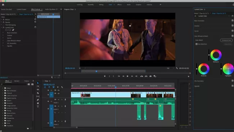
Task: Toggle Face Detection checkbox
Action: pyautogui.click(x=197, y=44)
